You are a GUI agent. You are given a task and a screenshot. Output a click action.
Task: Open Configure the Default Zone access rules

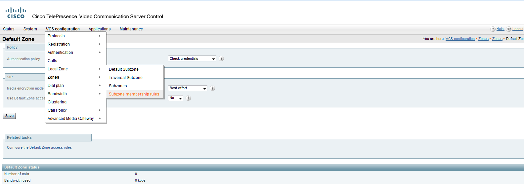click(39, 148)
